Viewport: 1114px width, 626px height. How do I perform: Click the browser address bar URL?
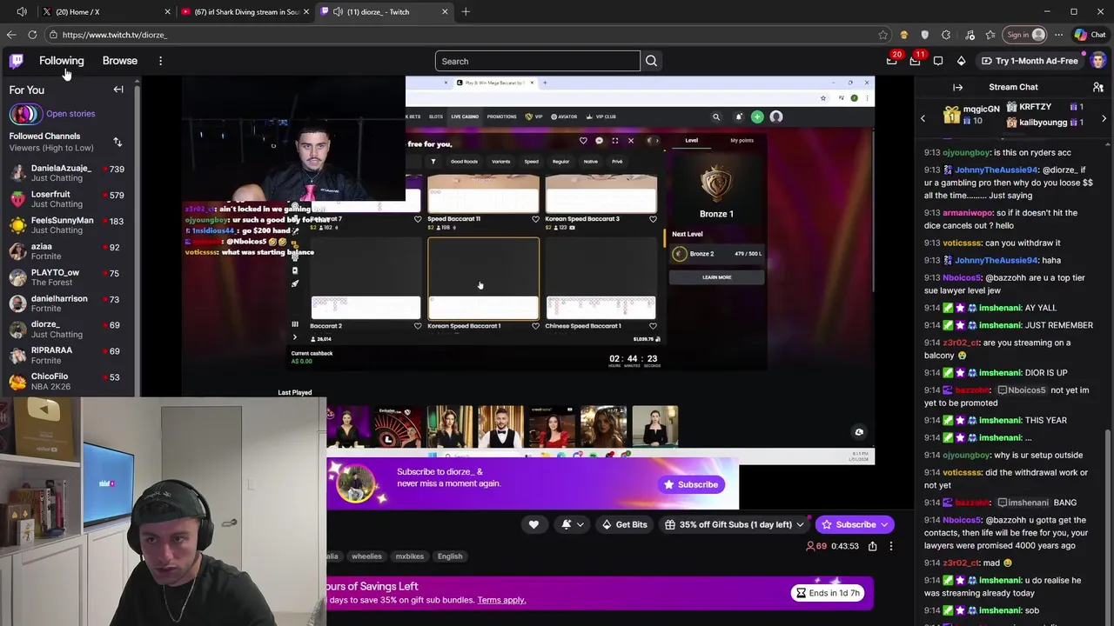point(115,35)
